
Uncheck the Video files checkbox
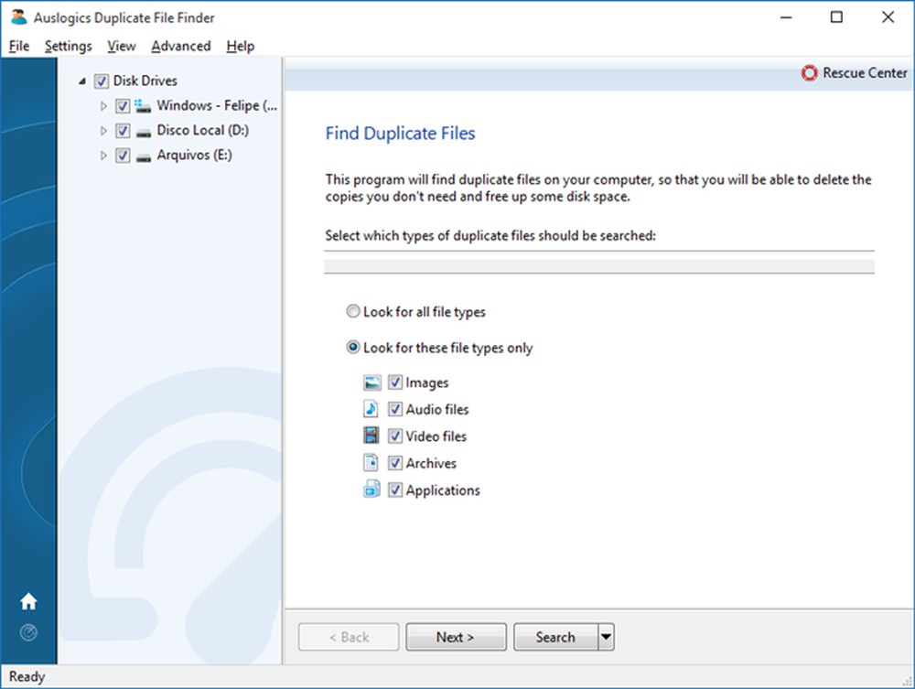395,436
